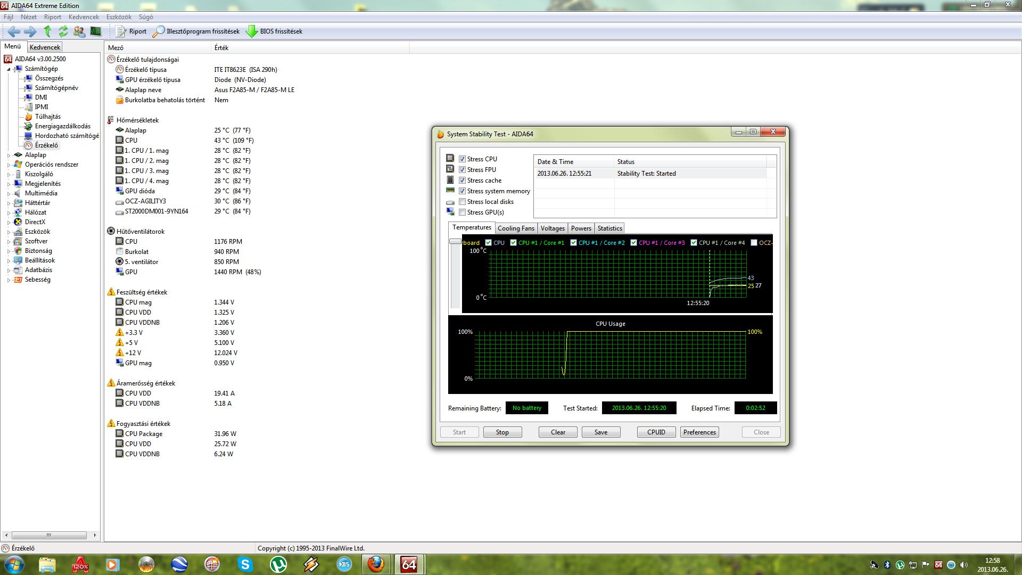Viewport: 1022px width, 575px height.
Task: Click the CPUID button
Action: 656,432
